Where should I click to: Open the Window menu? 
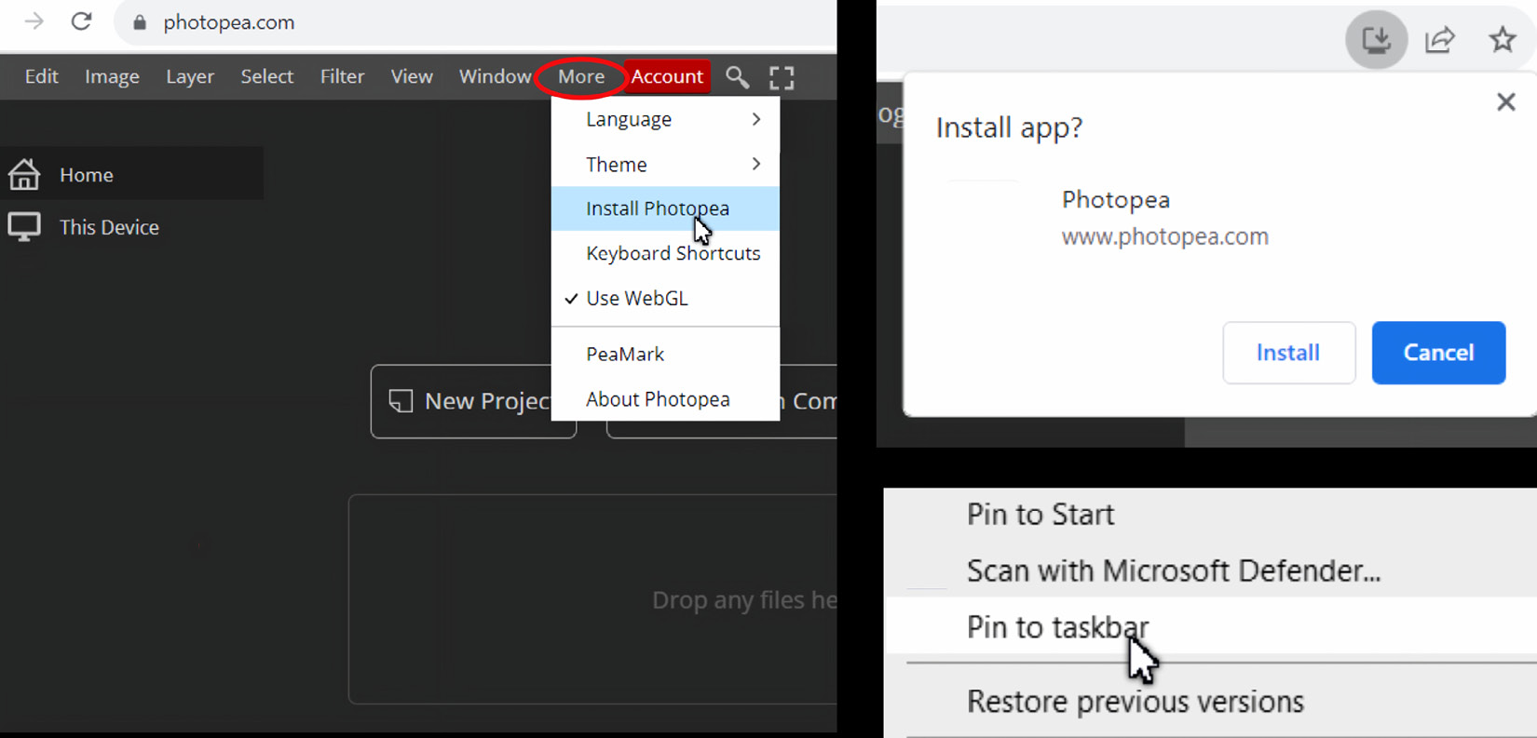(495, 76)
